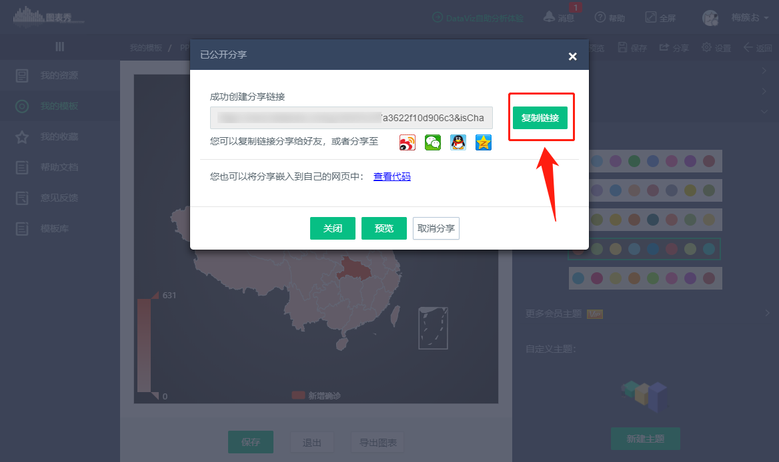Screen dimensions: 779x462
Task: Open 帮助文档 in sidebar
Action: pyautogui.click(x=59, y=168)
